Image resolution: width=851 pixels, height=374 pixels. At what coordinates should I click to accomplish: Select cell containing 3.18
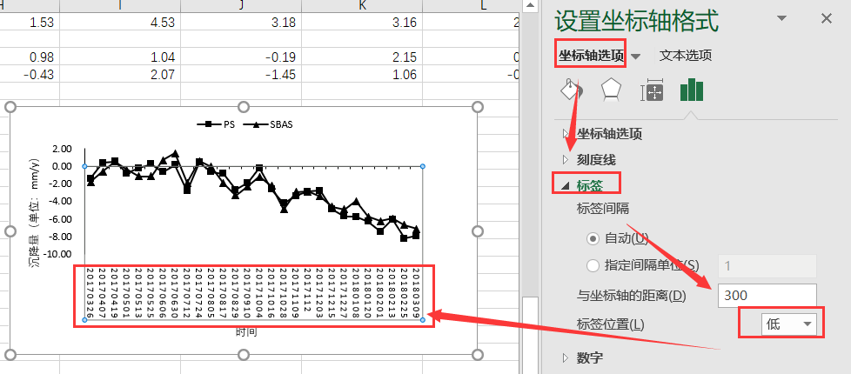[241, 22]
